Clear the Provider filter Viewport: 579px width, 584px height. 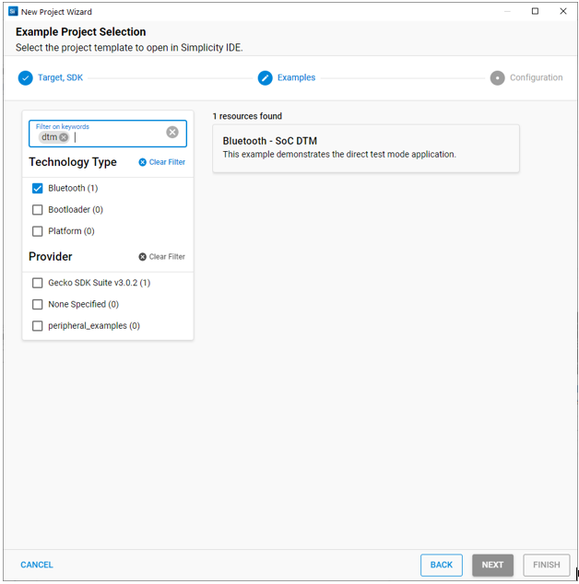(x=162, y=257)
